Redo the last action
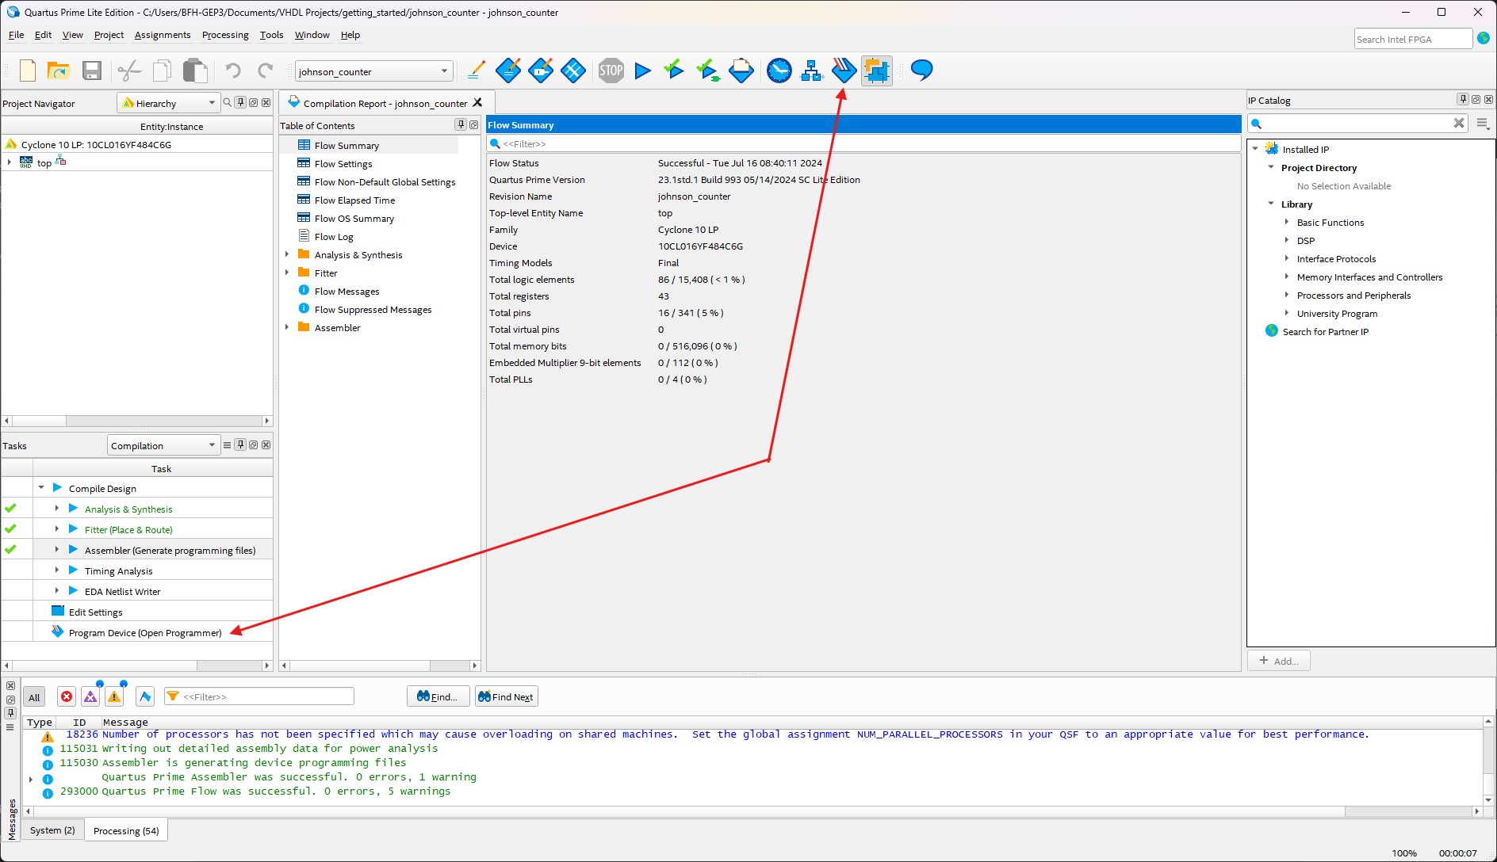Viewport: 1497px width, 862px height. tap(266, 71)
